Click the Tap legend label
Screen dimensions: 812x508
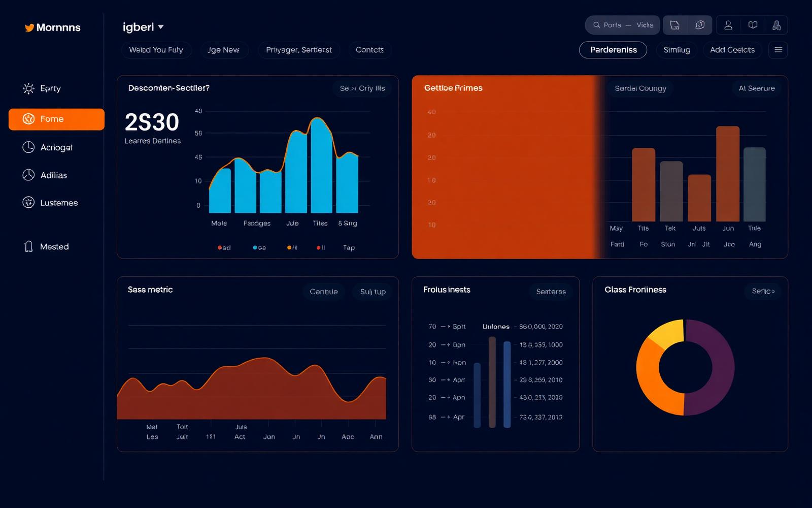(349, 248)
